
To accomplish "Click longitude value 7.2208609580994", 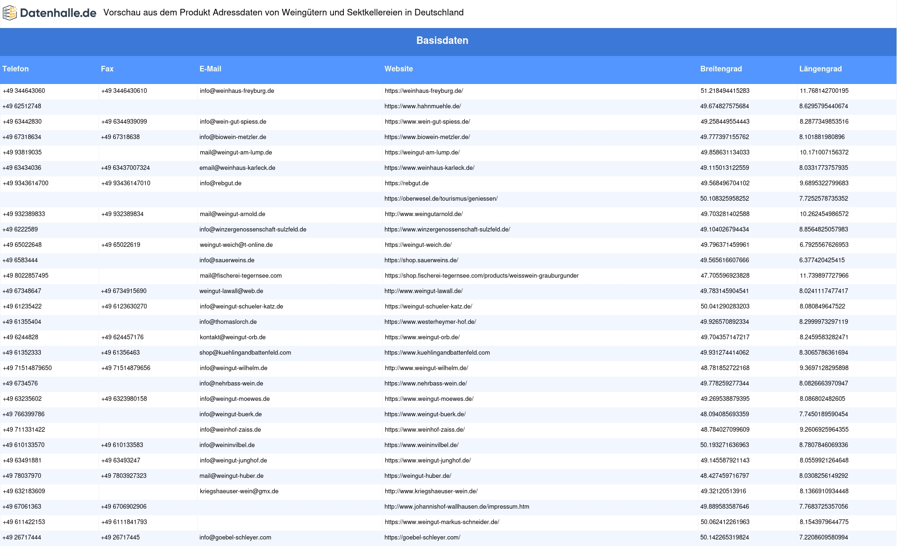I will pos(824,538).
